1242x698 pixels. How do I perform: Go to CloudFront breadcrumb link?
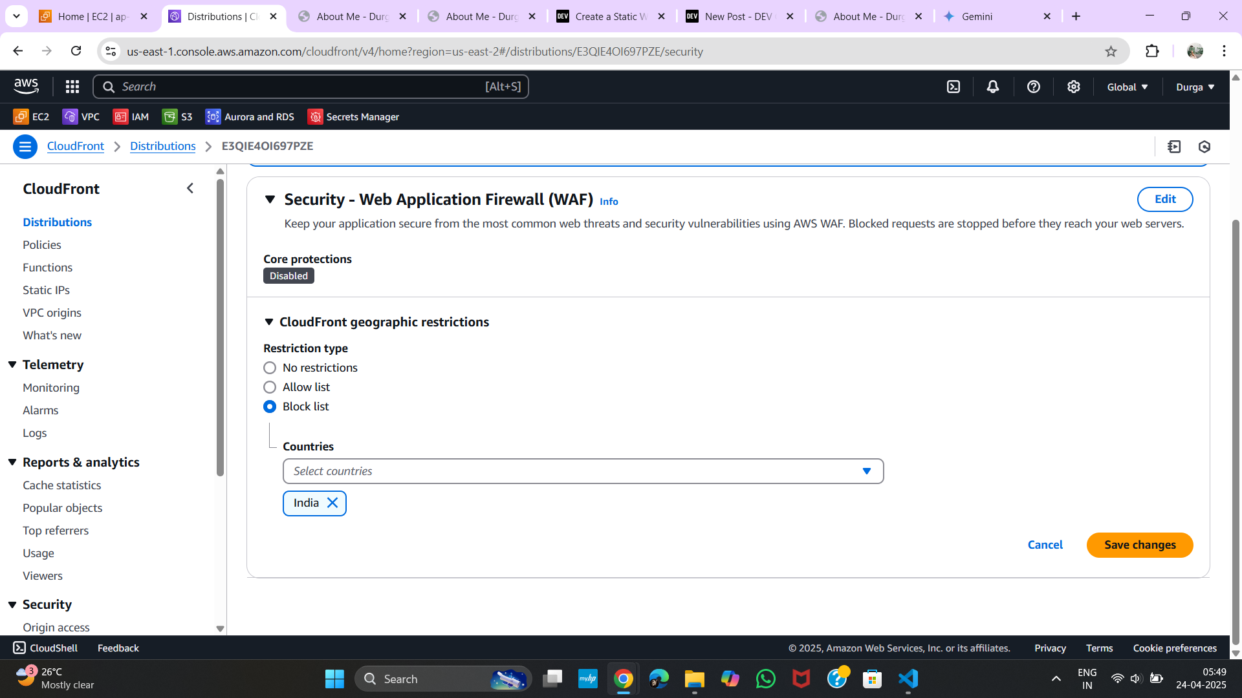click(76, 146)
